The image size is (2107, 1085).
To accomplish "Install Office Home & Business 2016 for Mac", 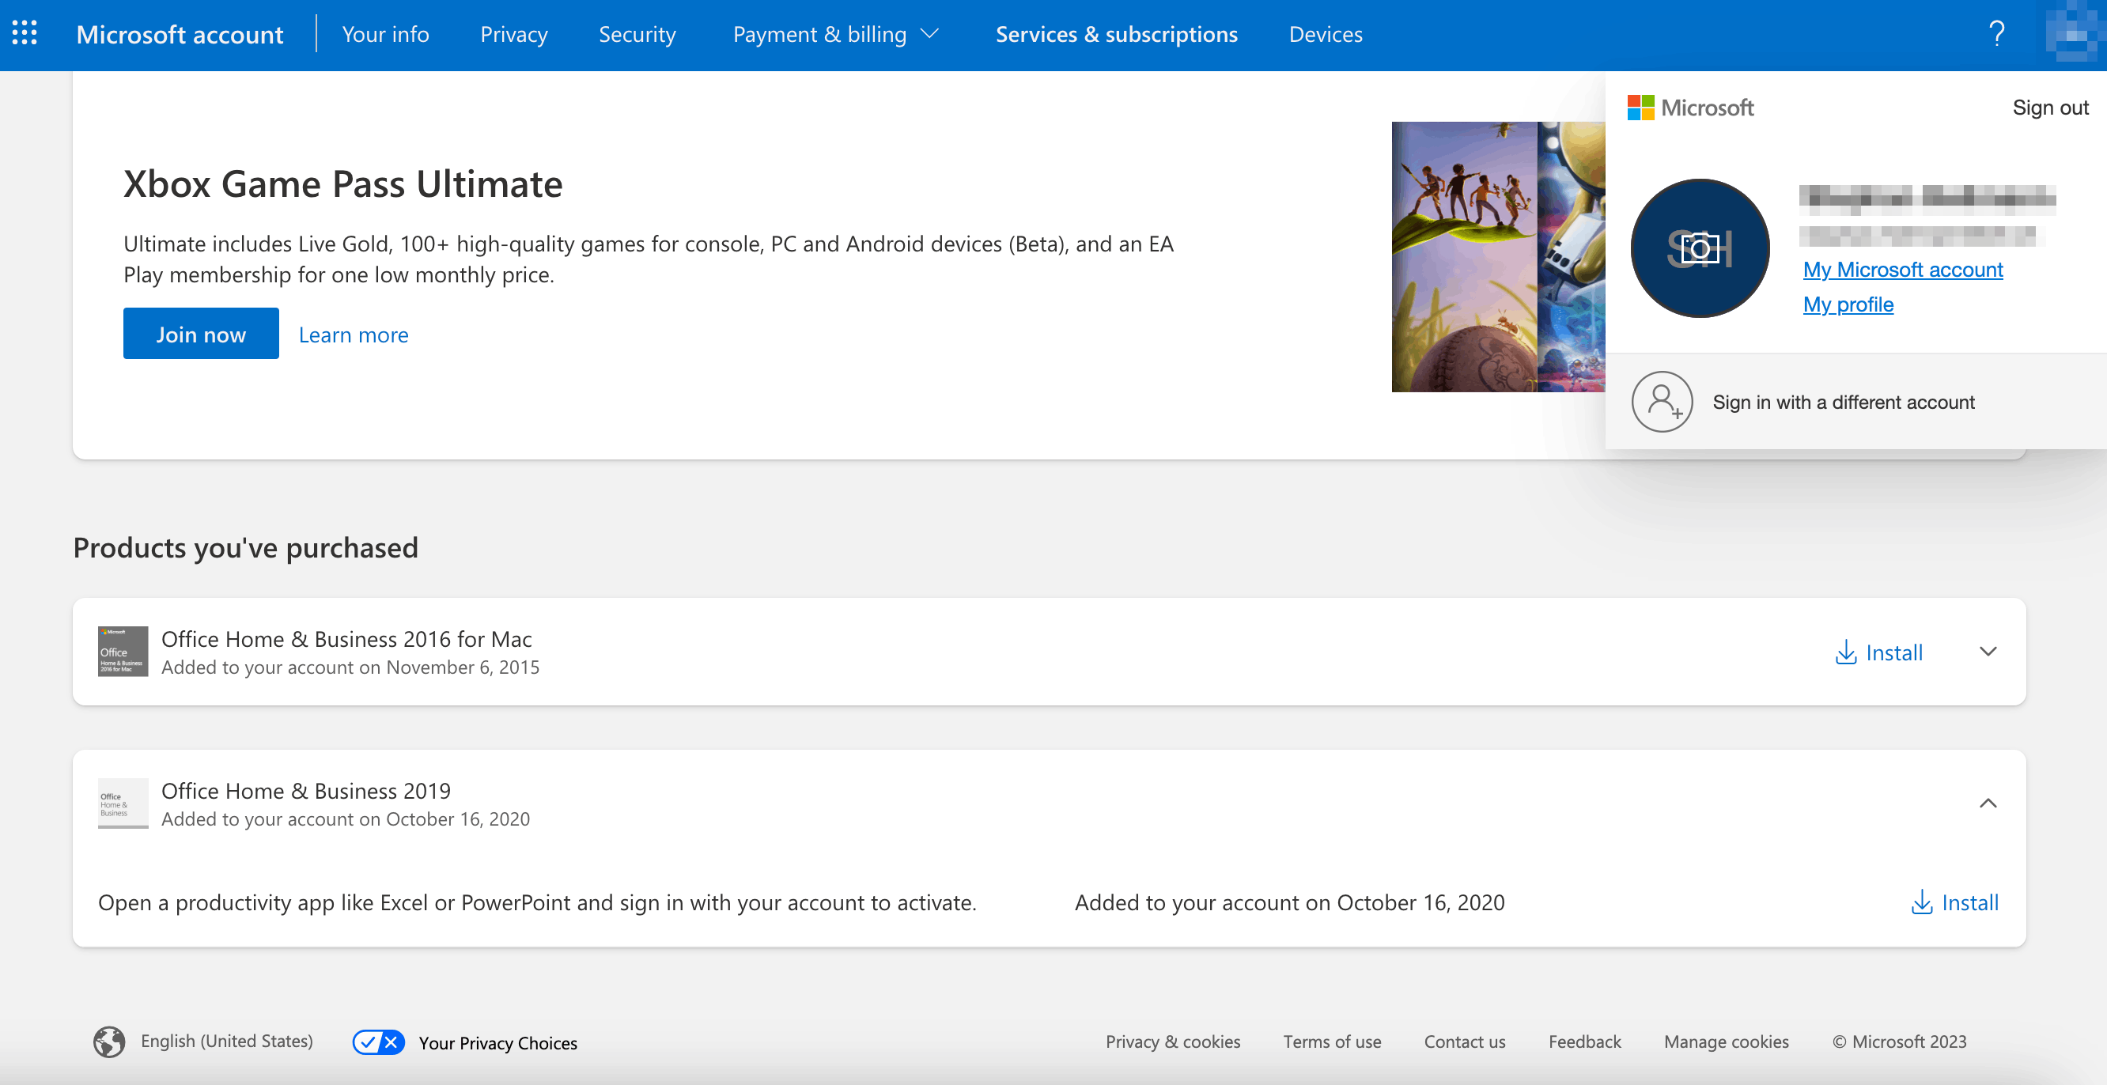I will pyautogui.click(x=1878, y=652).
